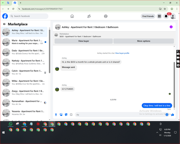Screen dimensions: 180x144
Task: Show hidden system tray icons
Action: tap(157, 132)
